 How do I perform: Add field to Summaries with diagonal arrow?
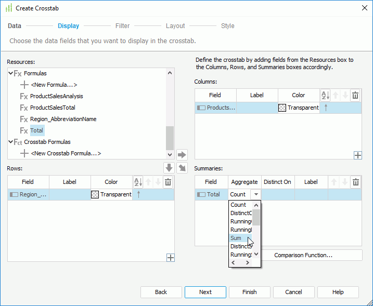point(182,168)
